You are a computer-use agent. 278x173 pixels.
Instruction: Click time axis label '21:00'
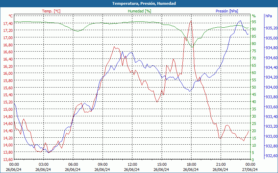point(220,164)
